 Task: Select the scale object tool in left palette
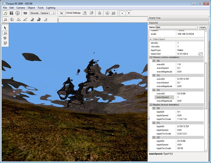tap(5, 43)
